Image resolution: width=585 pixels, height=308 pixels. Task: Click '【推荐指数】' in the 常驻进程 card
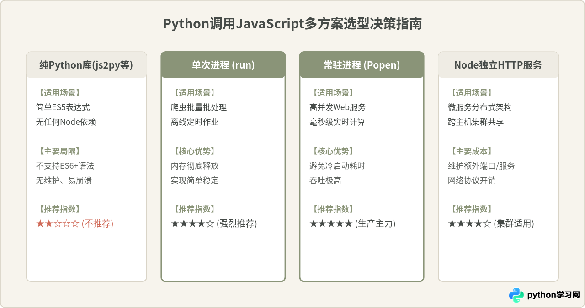pos(332,209)
